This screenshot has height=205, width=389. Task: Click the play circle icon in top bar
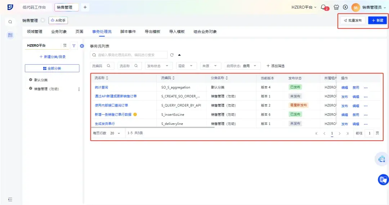[x=345, y=7]
